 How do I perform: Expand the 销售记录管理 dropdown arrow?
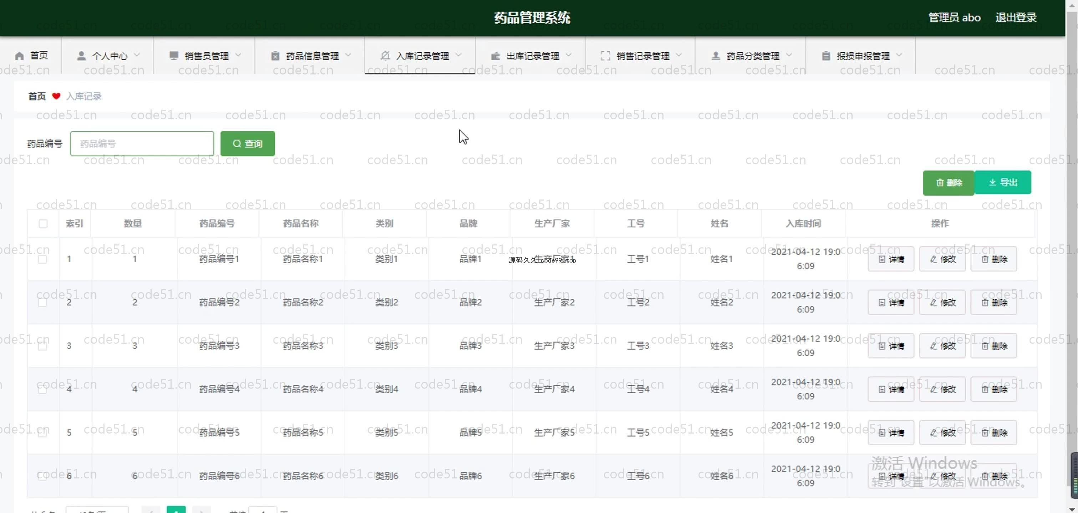679,55
